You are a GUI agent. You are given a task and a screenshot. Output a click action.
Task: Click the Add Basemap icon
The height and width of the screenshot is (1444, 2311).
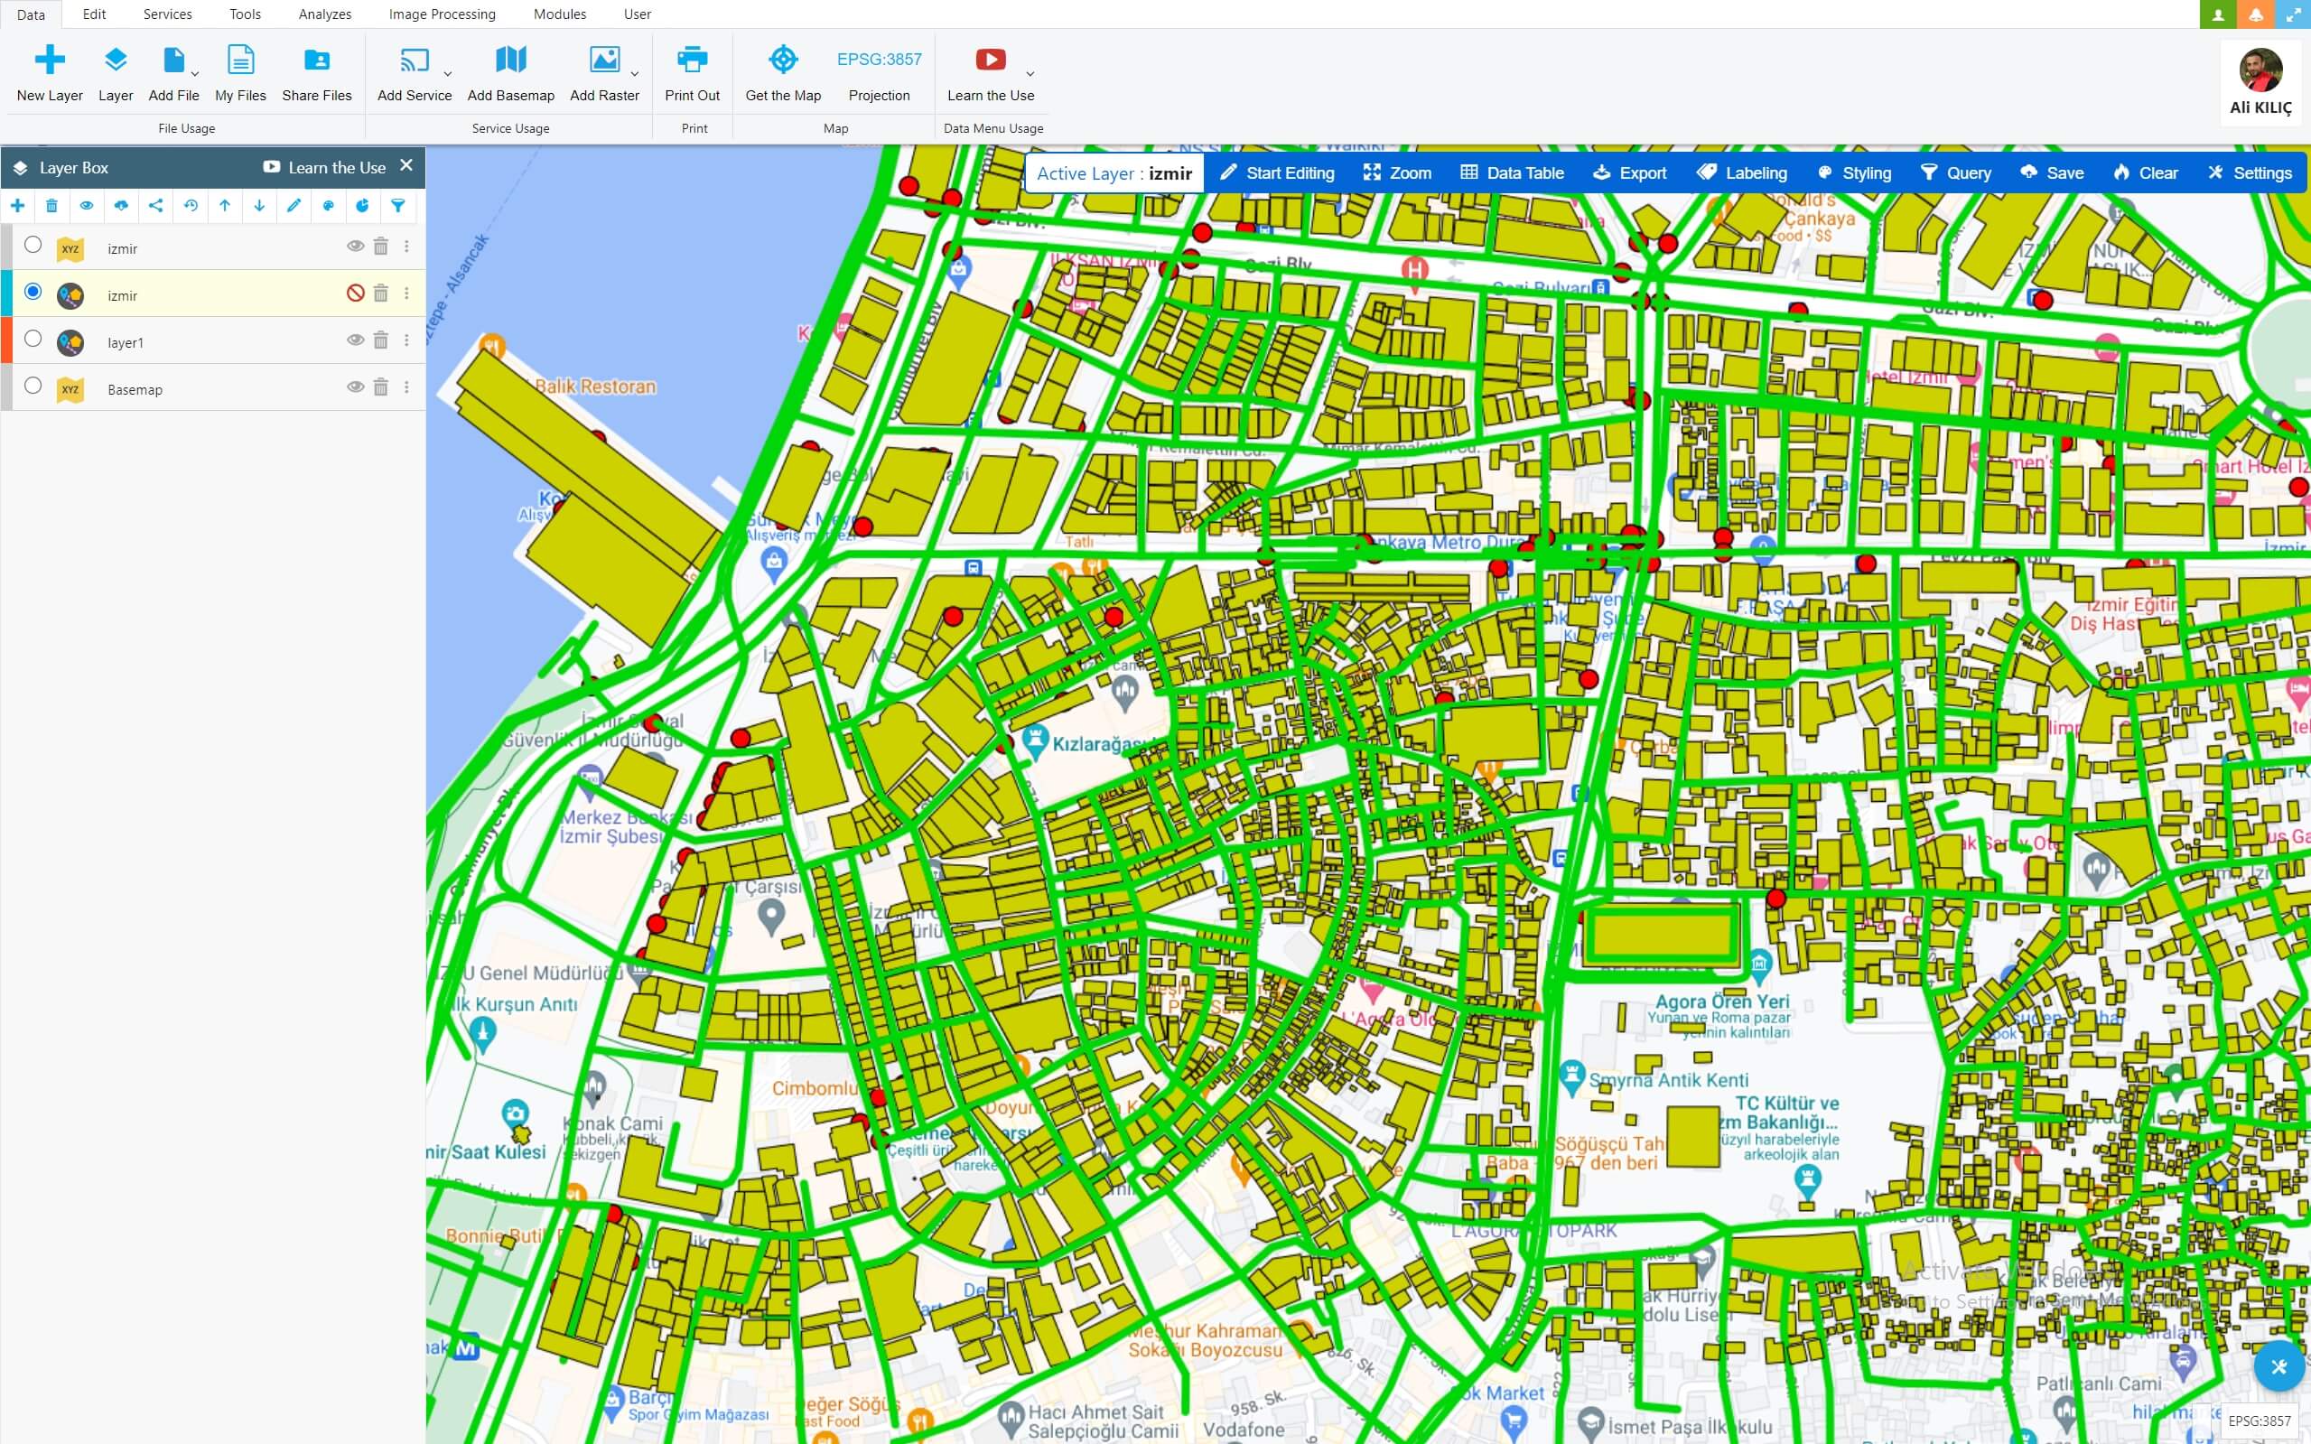click(511, 60)
